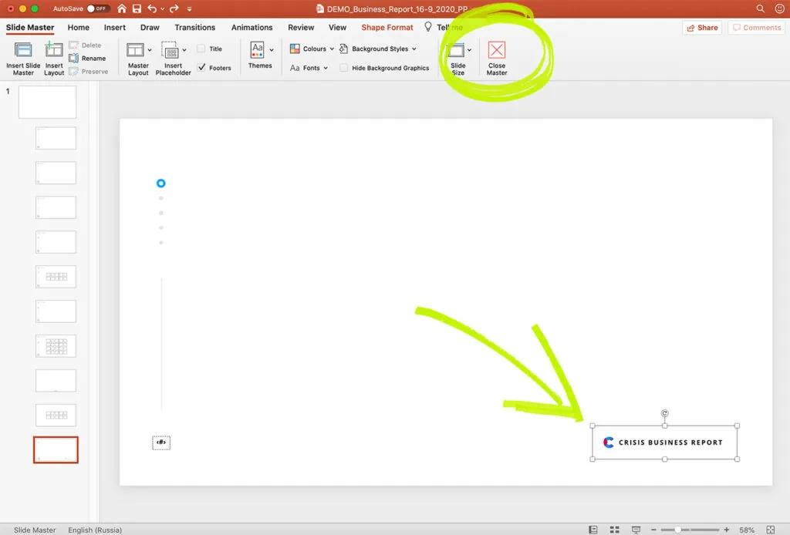Customize the Quick Access Toolbar dropdown
Viewport: 790px width, 535px height.
pos(190,8)
